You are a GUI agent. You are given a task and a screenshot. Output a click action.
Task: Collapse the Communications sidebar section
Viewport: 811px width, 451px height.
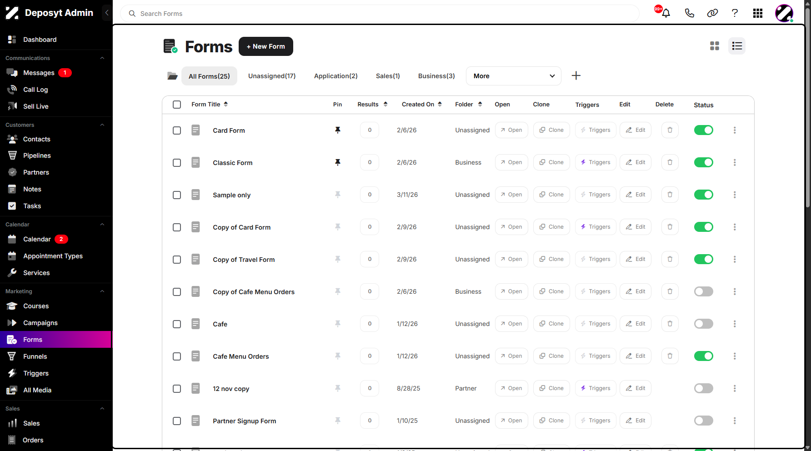102,58
